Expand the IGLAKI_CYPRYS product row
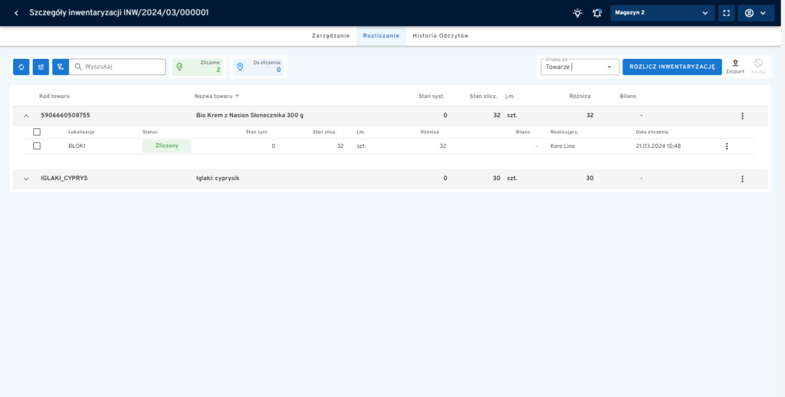Image resolution: width=785 pixels, height=397 pixels. (x=26, y=179)
